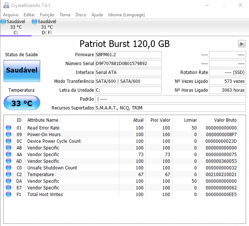
Task: Select the Read Error Rate attribute name
Action: (x=43, y=128)
